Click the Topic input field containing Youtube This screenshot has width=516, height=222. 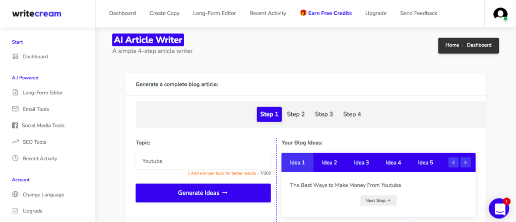pos(203,161)
